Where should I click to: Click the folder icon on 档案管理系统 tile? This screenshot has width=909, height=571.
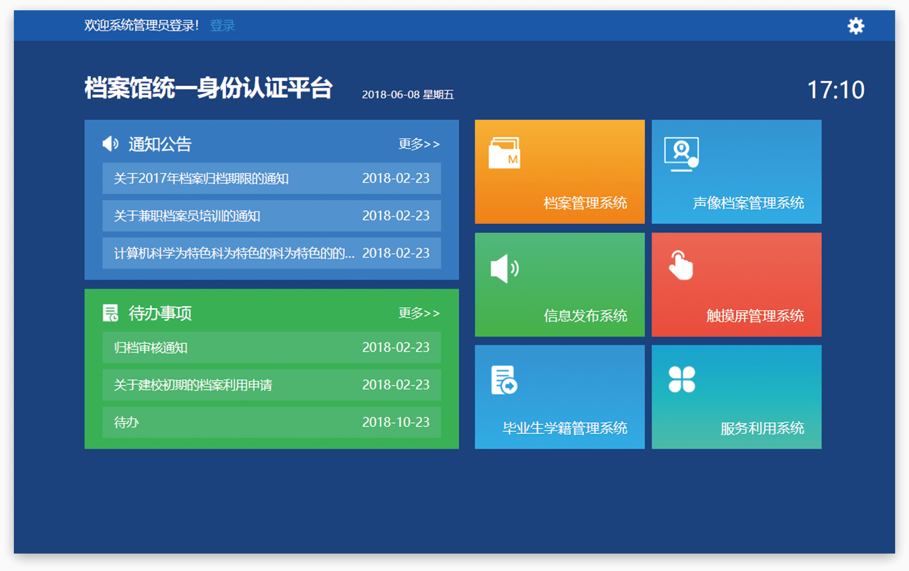(x=504, y=153)
